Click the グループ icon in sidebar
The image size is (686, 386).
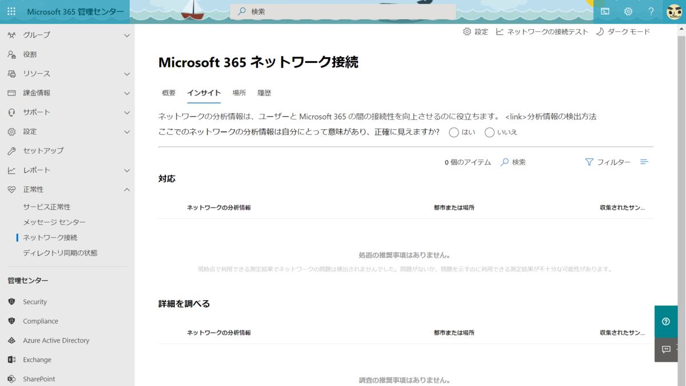click(11, 35)
